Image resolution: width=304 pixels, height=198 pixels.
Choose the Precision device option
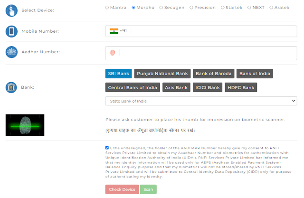pyautogui.click(x=191, y=8)
